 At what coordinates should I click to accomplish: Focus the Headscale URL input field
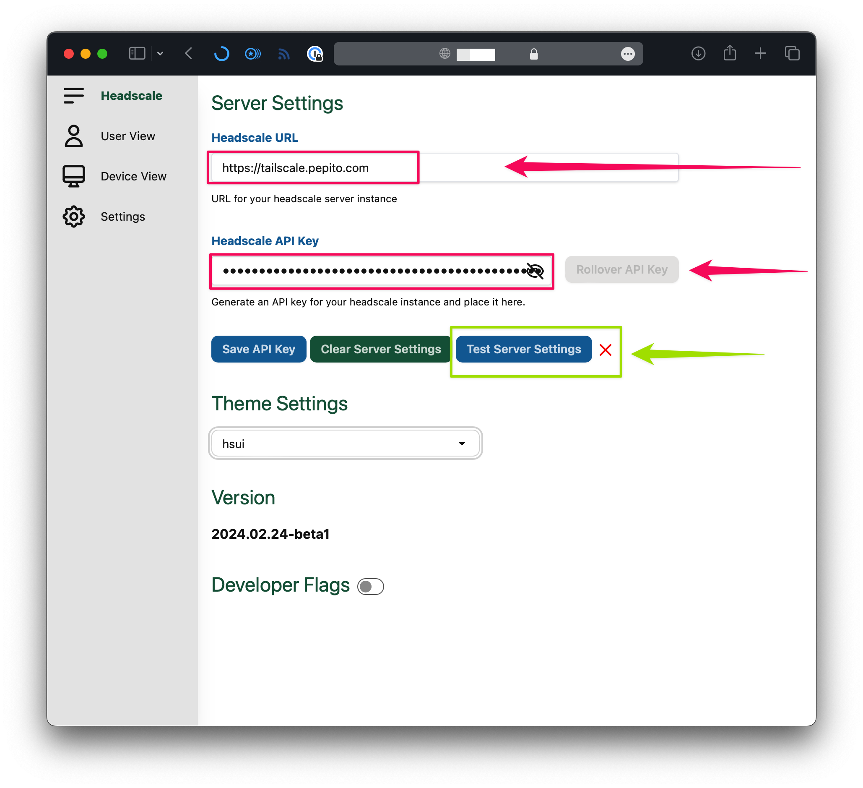(445, 167)
